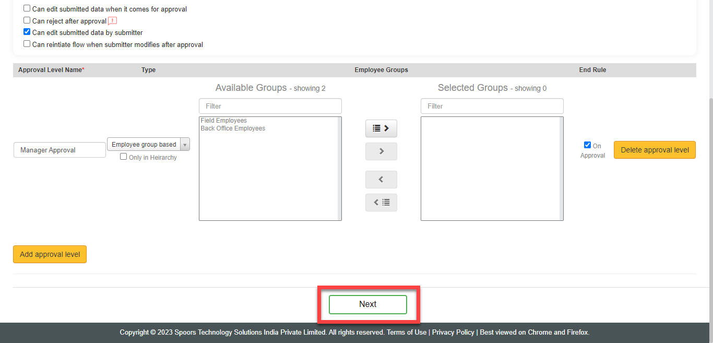The image size is (713, 343).
Task: Select Field Employees in Available Groups
Action: coord(224,121)
